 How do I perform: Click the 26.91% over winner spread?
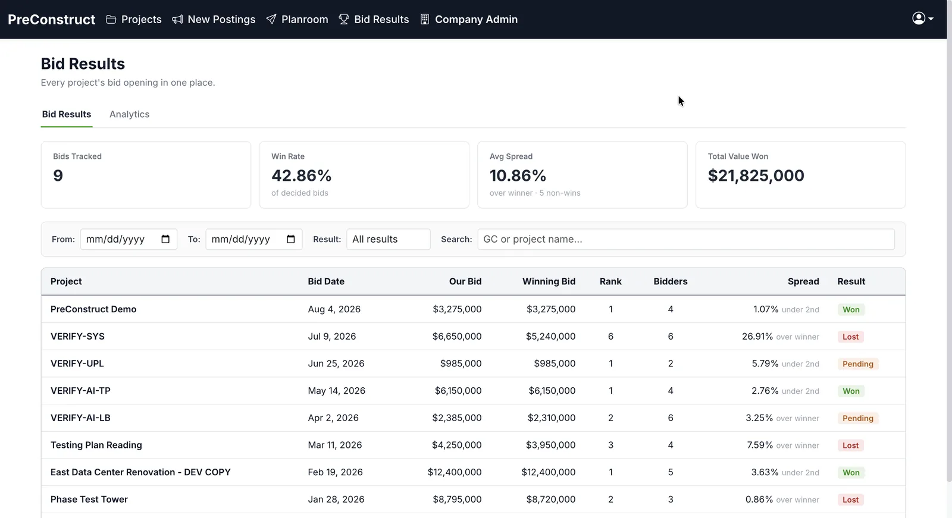point(780,337)
